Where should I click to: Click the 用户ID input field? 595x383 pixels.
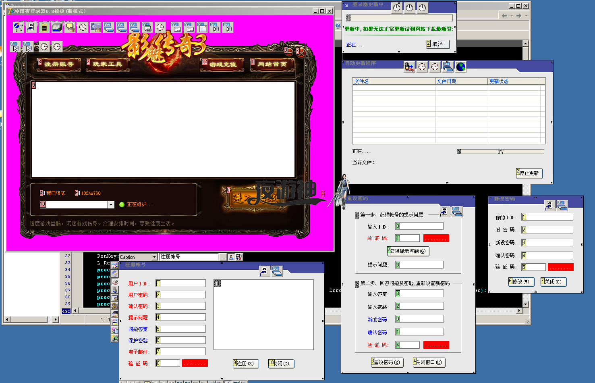tap(180, 283)
